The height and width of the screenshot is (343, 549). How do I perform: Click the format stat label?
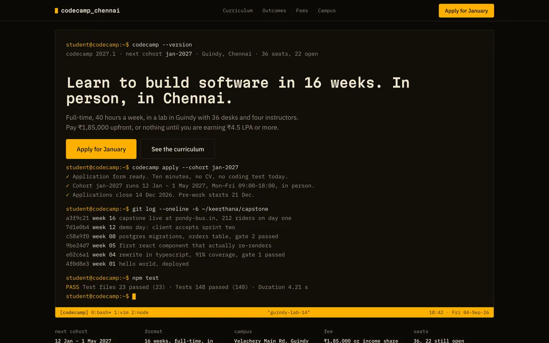[153, 332]
